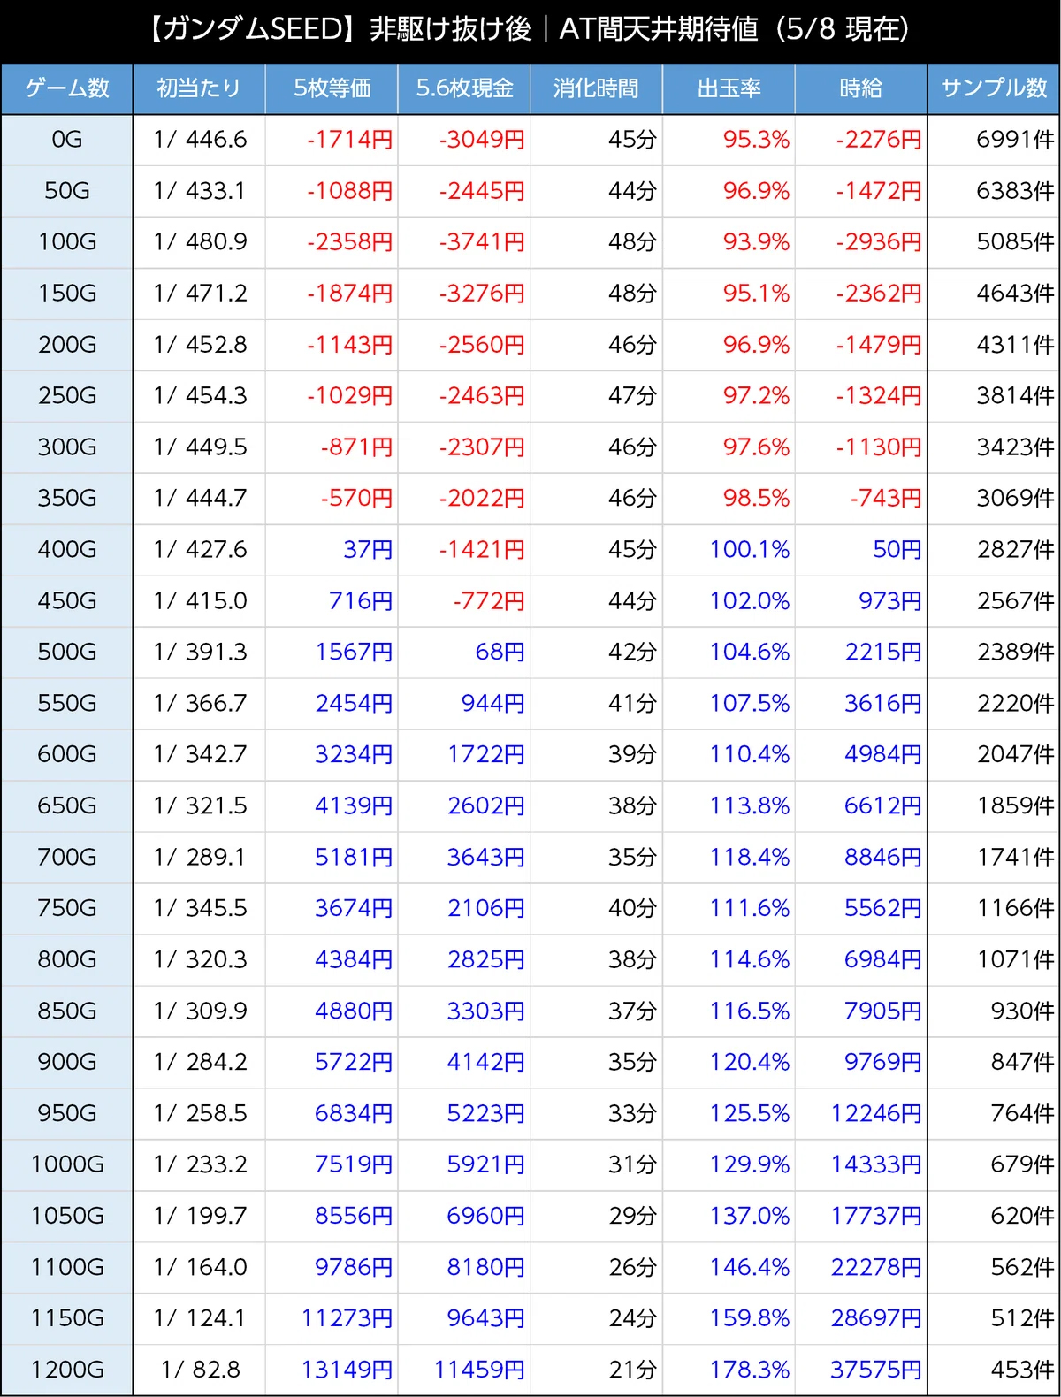
Task: Select the 900G row label
Action: tap(67, 1063)
